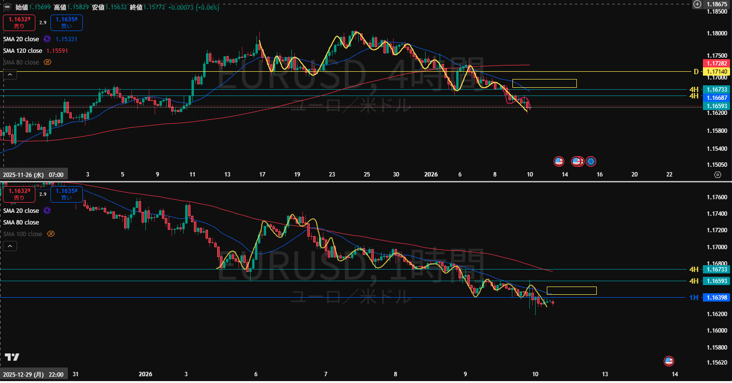This screenshot has height=383, width=732.
Task: Open the leftmost US economic event flag in top chart
Action: (559, 161)
